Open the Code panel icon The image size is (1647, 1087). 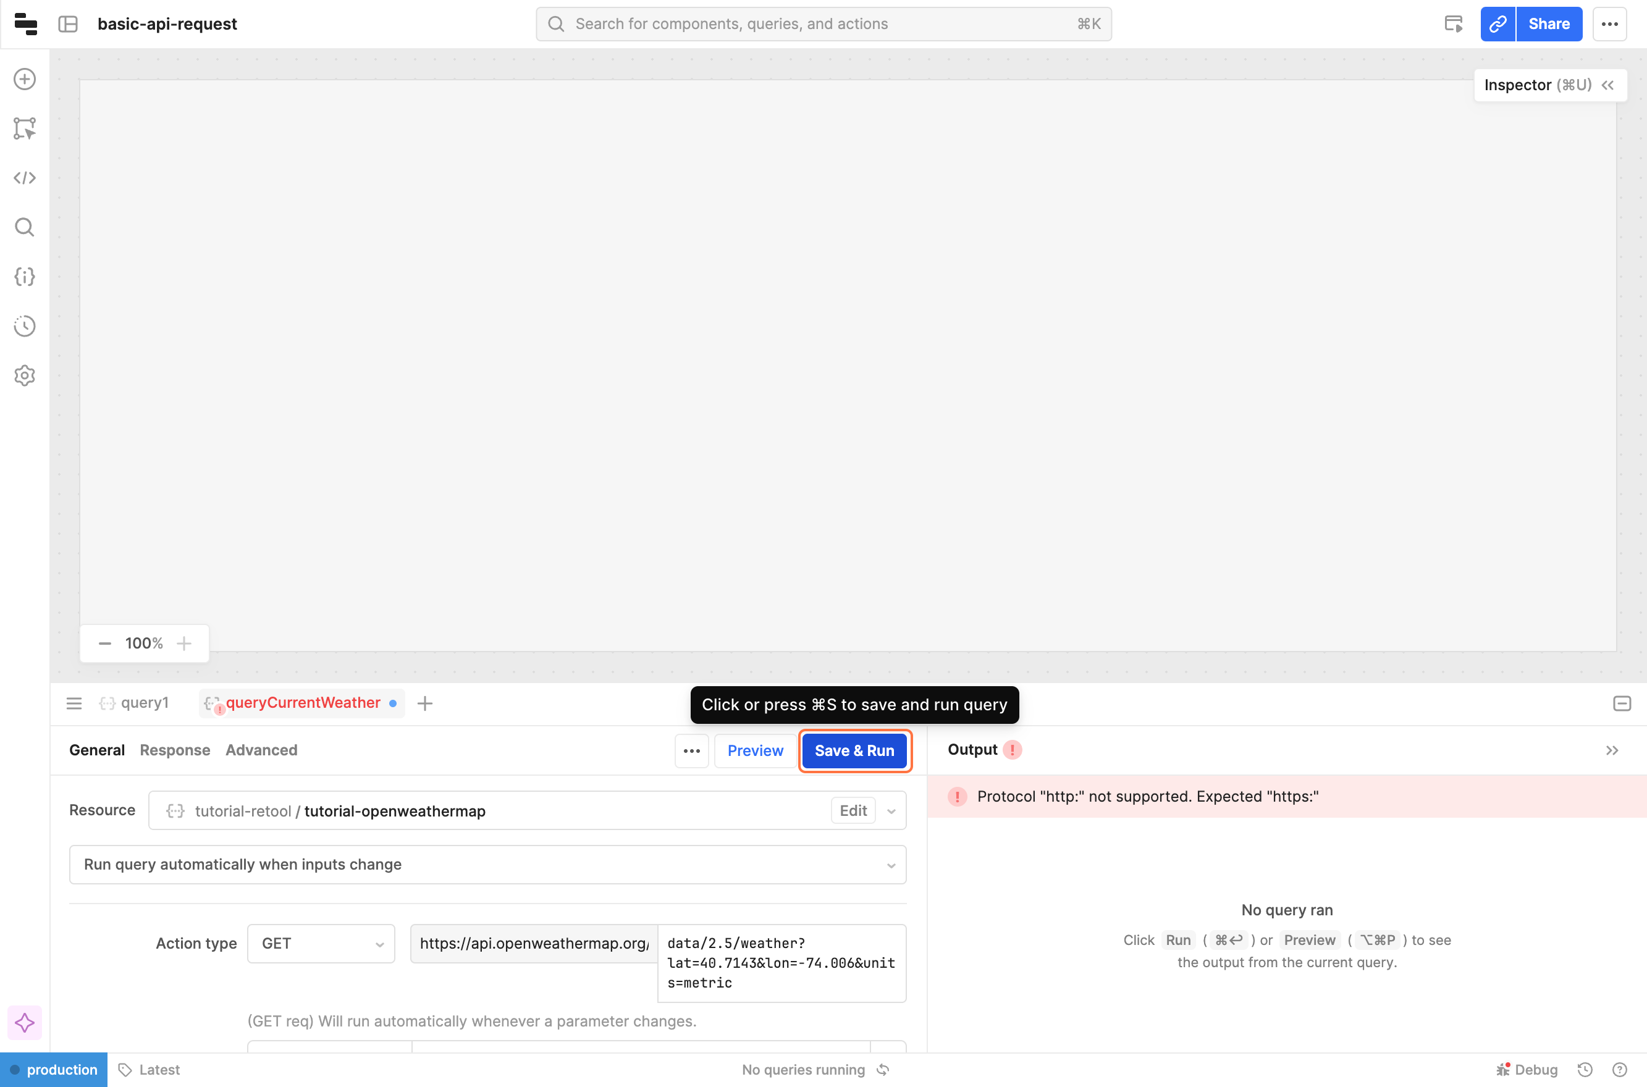[x=25, y=178]
